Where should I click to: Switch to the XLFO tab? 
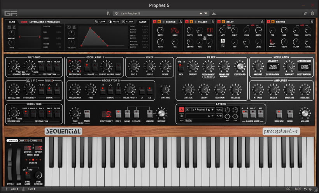coord(12,22)
